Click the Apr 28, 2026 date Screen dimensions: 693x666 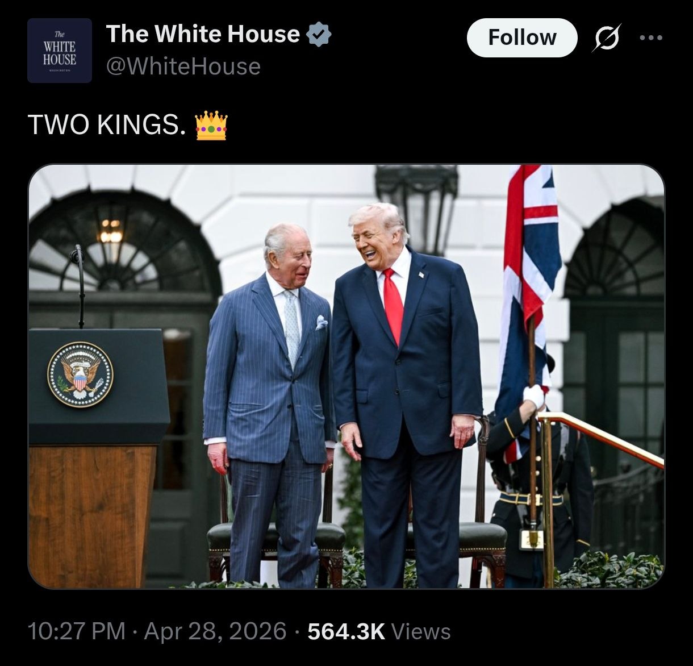(x=215, y=631)
